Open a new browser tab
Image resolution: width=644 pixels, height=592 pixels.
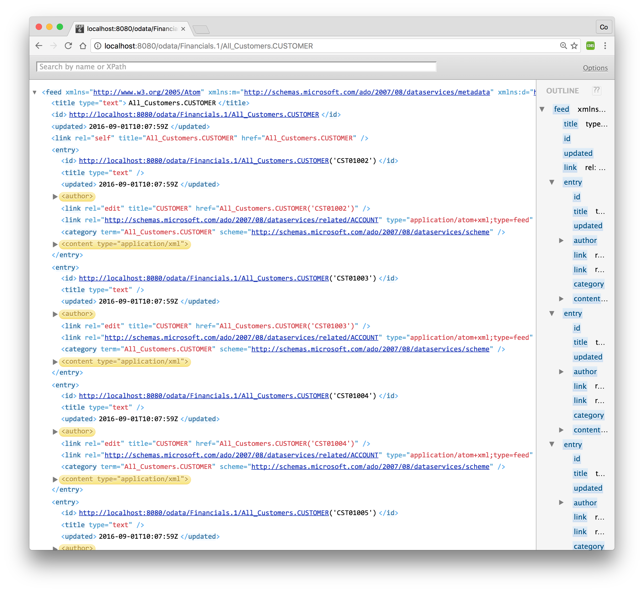click(x=202, y=29)
